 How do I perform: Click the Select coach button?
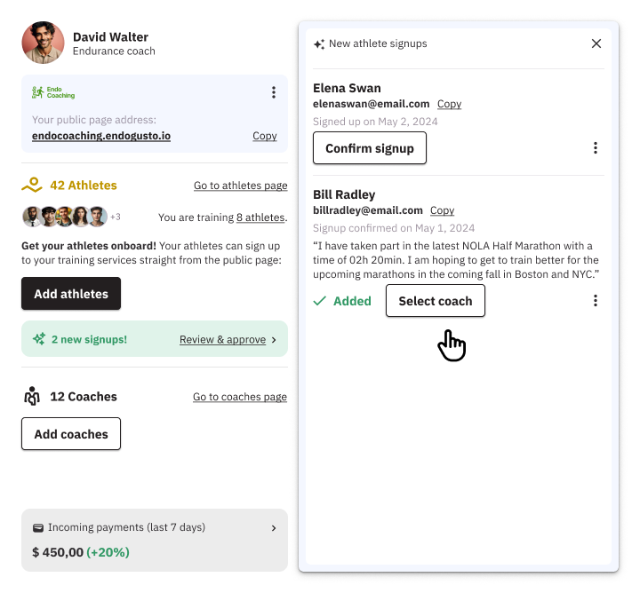pos(435,301)
